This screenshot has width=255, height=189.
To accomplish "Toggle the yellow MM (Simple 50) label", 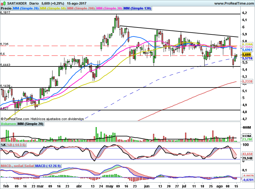I will pyautogui.click(x=53, y=9).
